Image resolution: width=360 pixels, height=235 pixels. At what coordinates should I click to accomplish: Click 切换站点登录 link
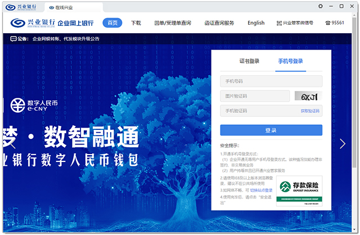point(261,191)
